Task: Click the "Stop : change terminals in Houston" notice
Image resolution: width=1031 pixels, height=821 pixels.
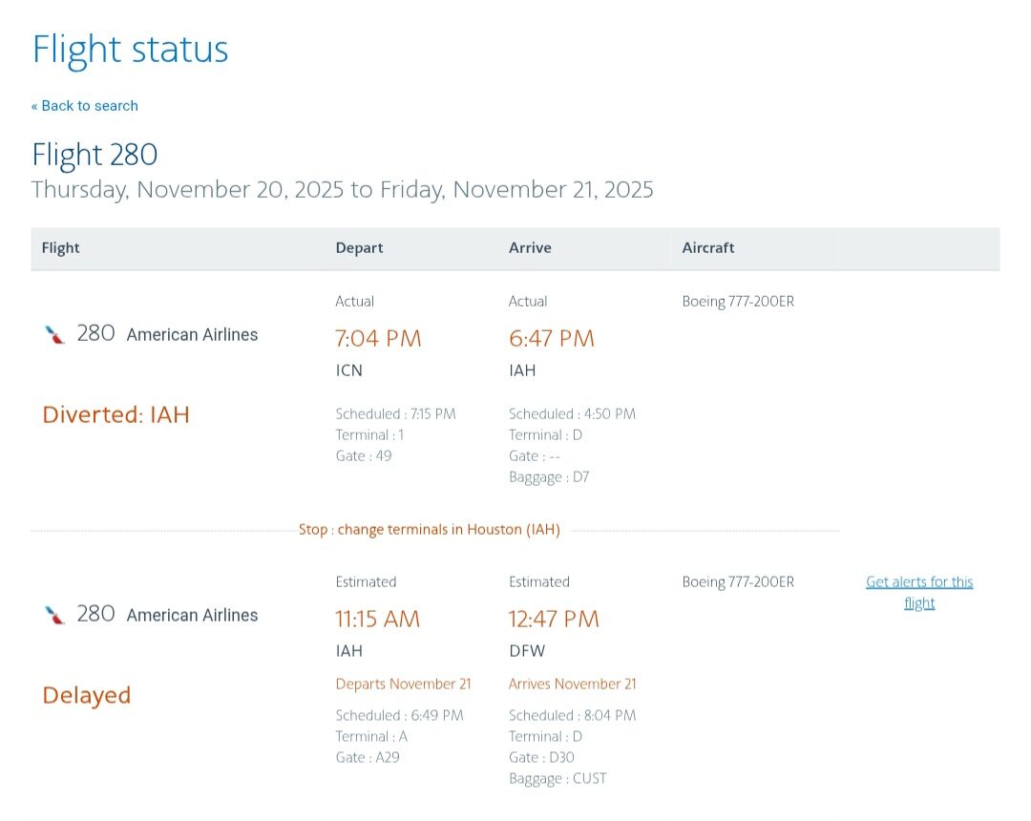Action: coord(430,530)
